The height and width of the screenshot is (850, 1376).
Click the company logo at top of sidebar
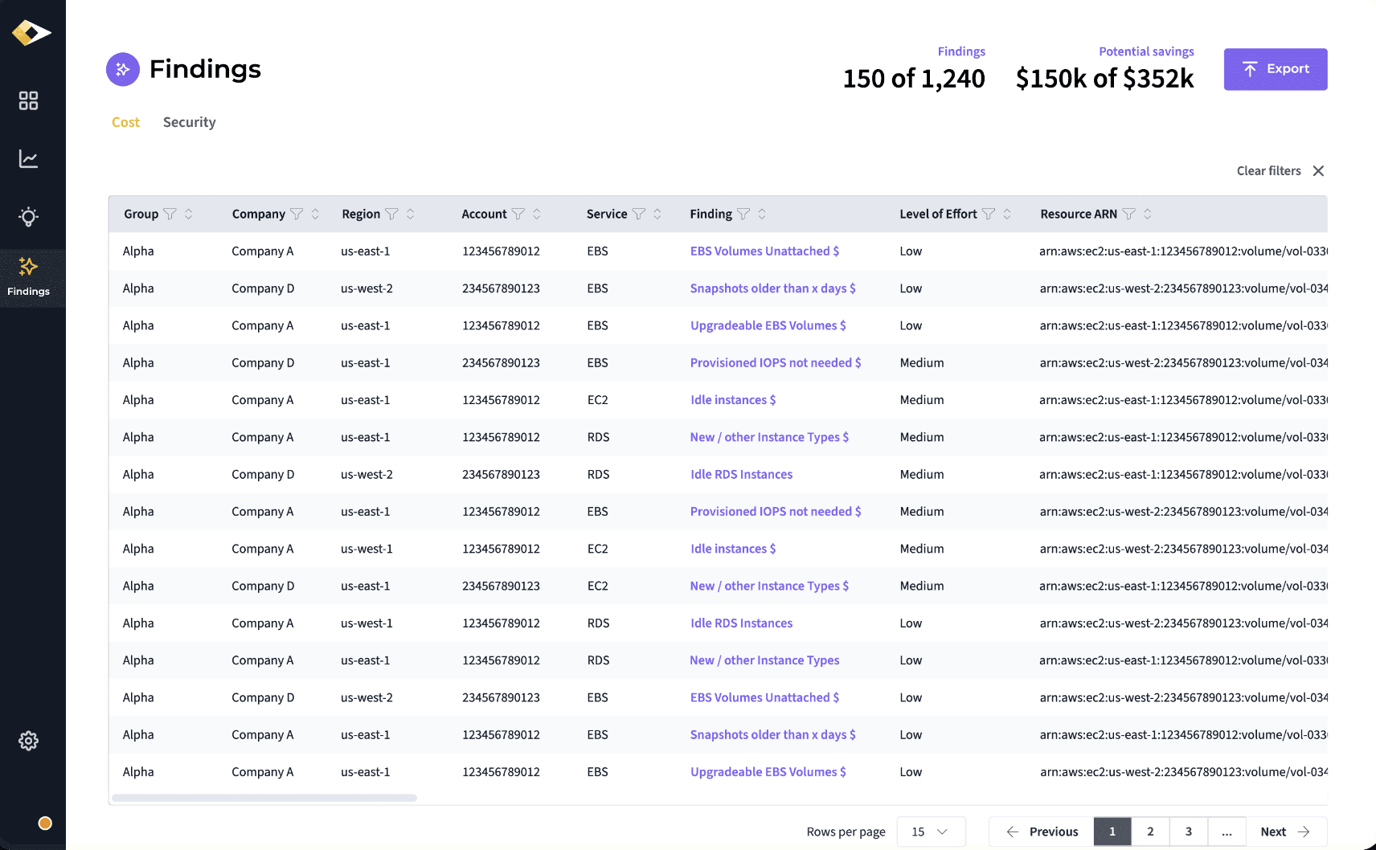pyautogui.click(x=31, y=32)
